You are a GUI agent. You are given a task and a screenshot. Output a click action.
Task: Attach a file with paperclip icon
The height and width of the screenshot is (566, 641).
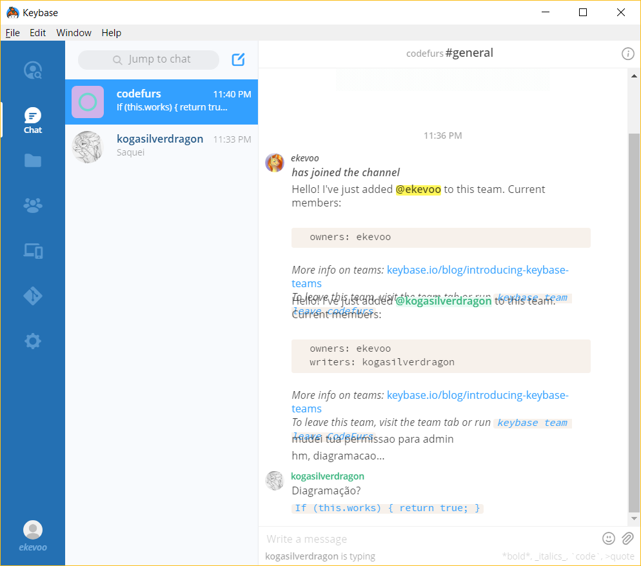coord(627,539)
